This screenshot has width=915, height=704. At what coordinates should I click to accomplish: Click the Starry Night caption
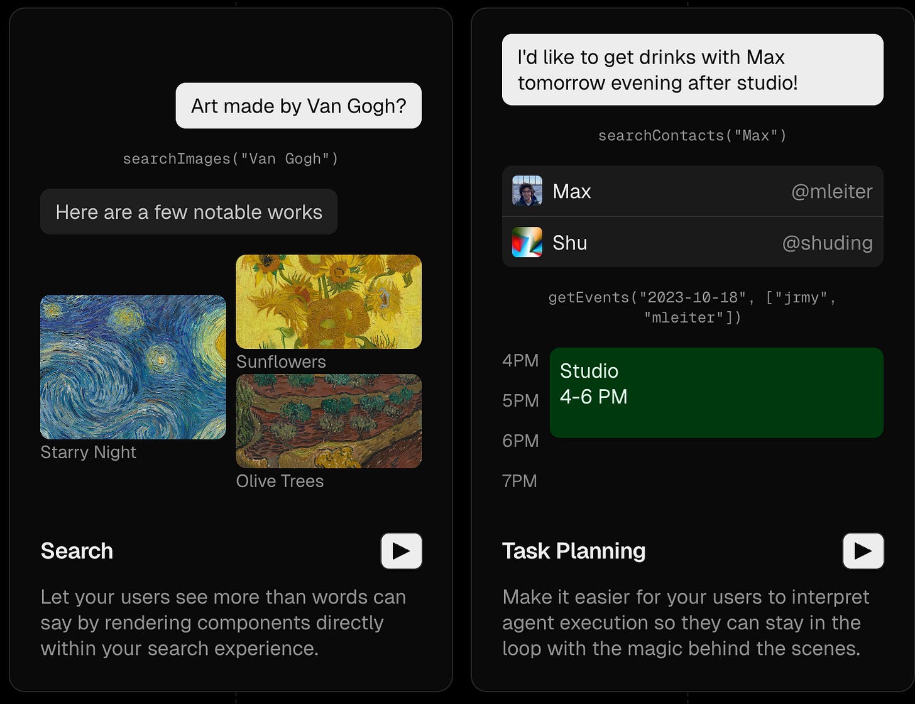coord(89,453)
